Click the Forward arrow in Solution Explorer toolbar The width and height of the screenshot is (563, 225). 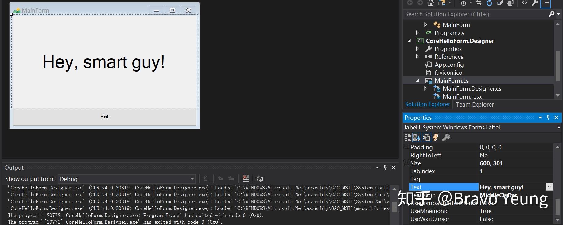coord(420,3)
